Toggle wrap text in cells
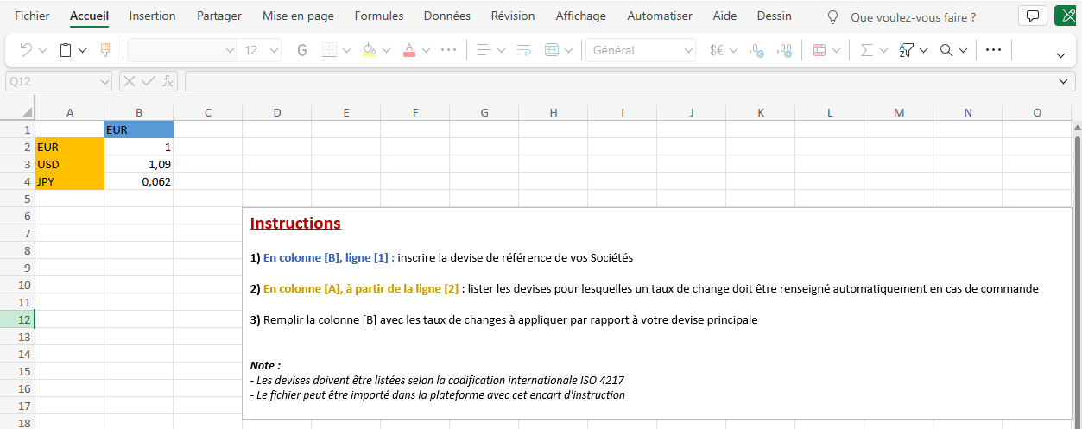Screen dimensions: 1082x429 (523, 50)
